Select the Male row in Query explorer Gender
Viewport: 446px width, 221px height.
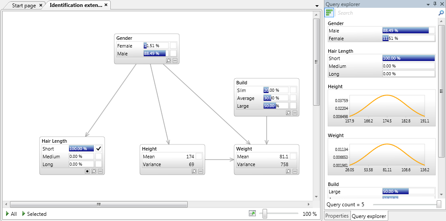pos(381,31)
